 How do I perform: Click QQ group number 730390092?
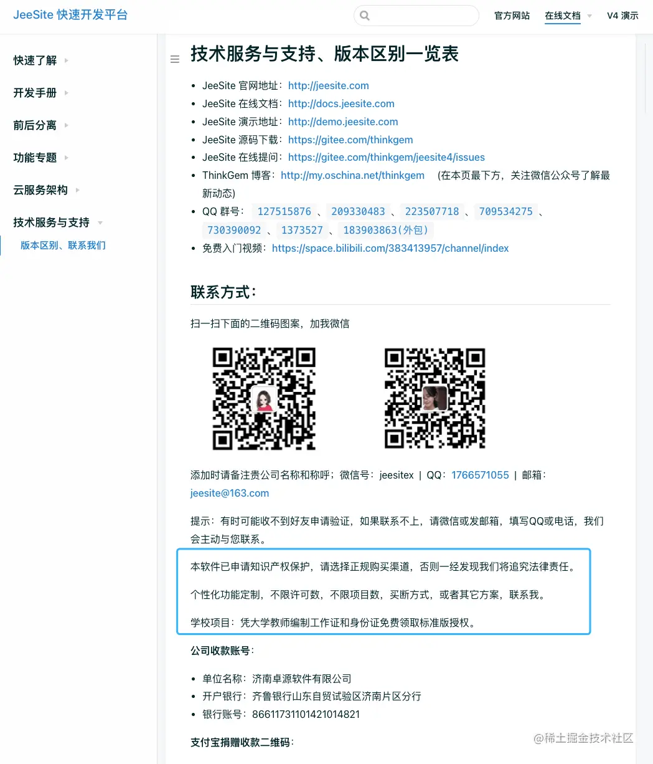pyautogui.click(x=234, y=230)
